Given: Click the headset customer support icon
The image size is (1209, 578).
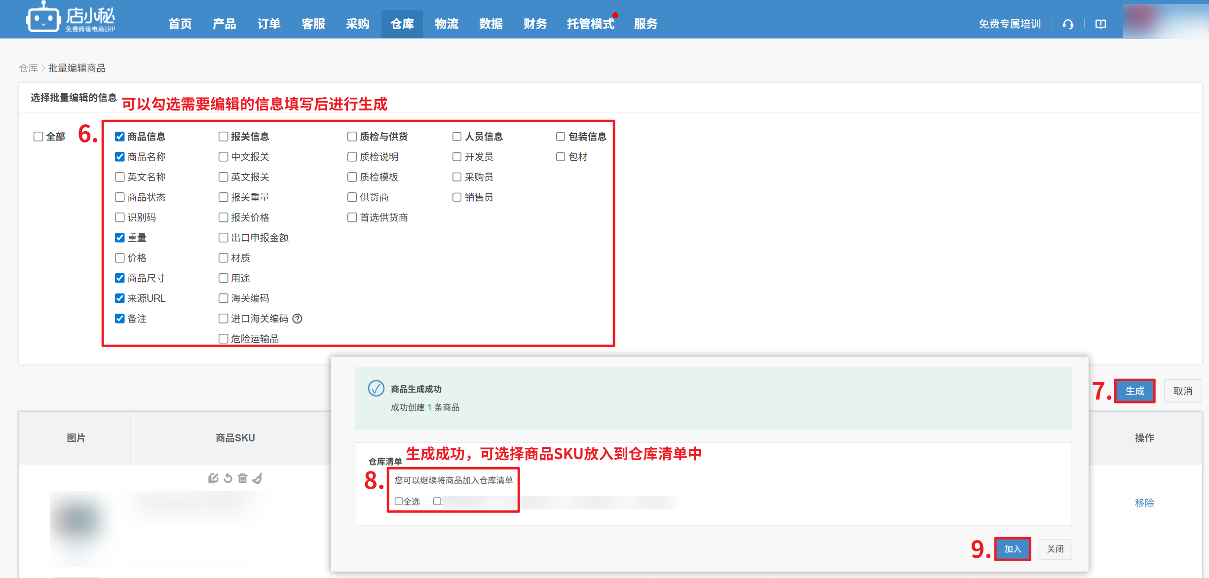Looking at the screenshot, I should (x=1068, y=24).
